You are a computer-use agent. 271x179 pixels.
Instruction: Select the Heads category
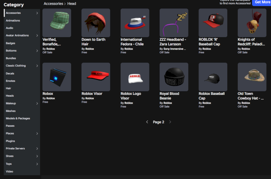(x=10, y=96)
